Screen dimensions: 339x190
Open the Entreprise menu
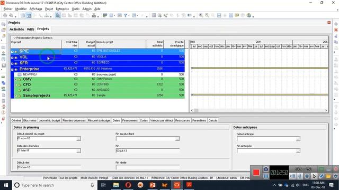pos(63,9)
